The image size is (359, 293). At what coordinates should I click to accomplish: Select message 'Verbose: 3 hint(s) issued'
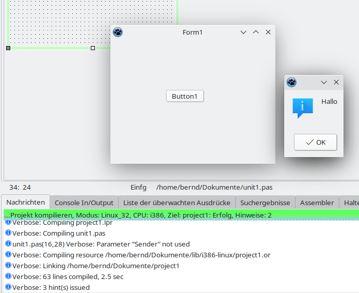click(x=182, y=287)
